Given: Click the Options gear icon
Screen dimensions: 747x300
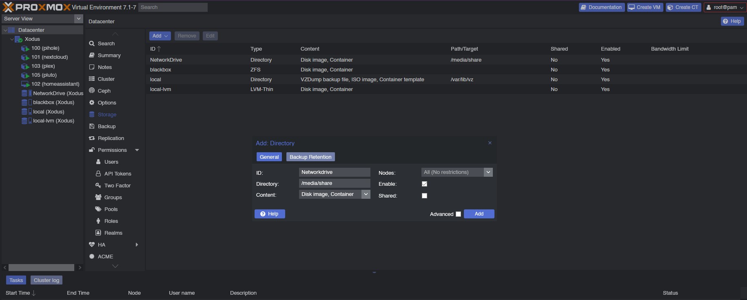Looking at the screenshot, I should tap(92, 102).
